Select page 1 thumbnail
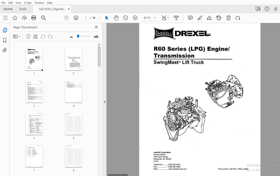This screenshot has height=176, width=280. coord(34,59)
